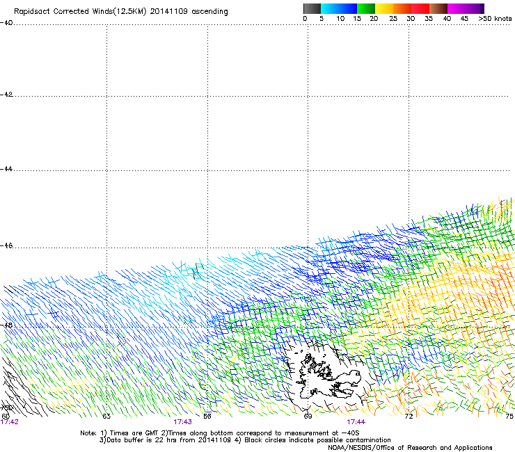Click the -46 latitude label
Viewport: 515px width, 452px height.
pos(6,246)
